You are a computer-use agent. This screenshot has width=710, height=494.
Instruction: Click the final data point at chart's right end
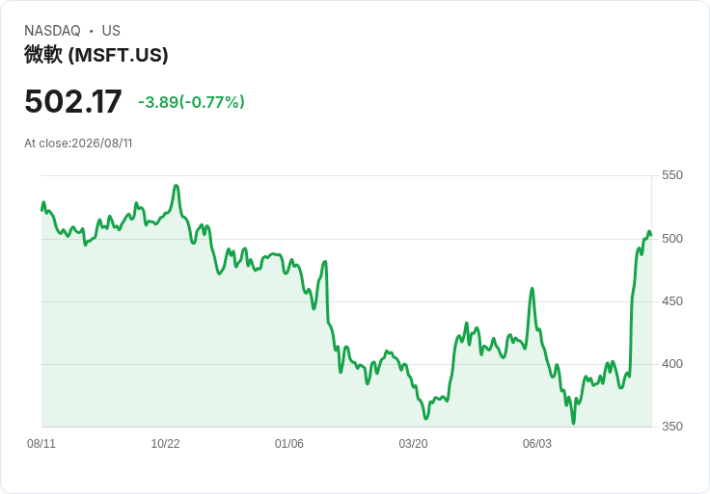coord(651,235)
